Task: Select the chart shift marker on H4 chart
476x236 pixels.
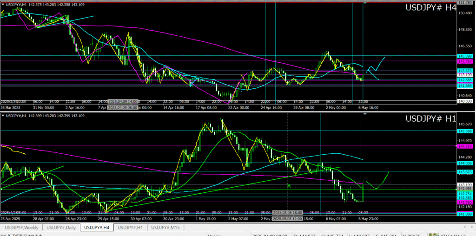Action: coord(365,3)
